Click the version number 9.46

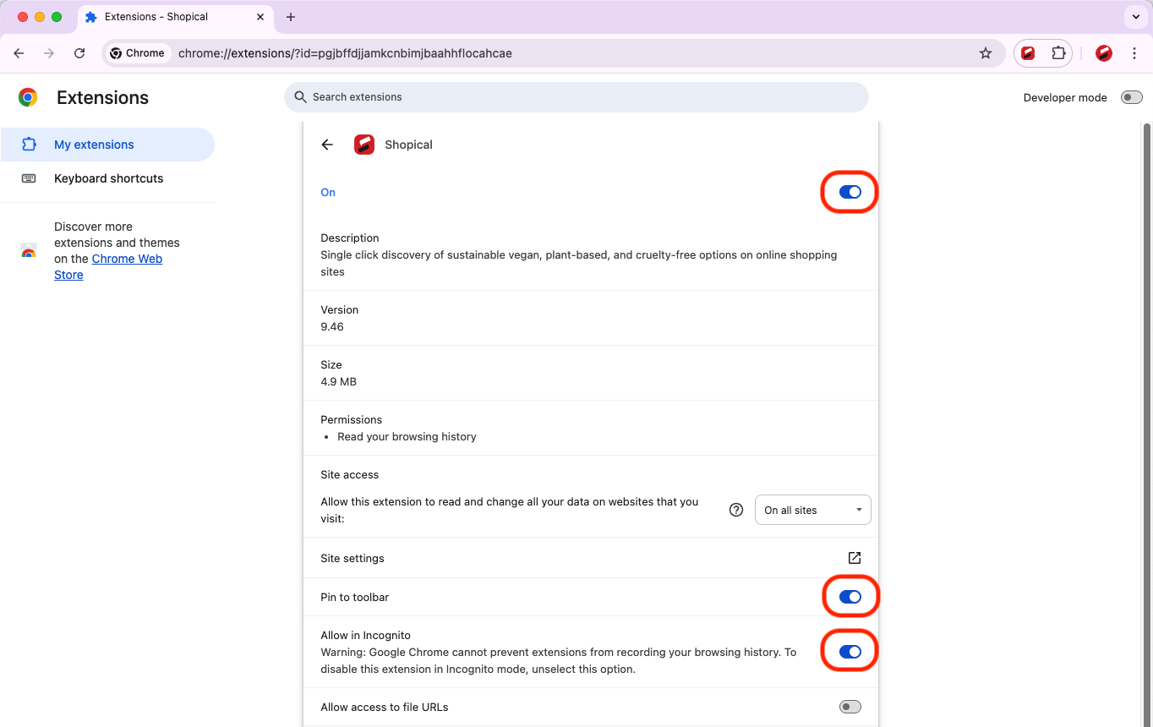pos(332,326)
